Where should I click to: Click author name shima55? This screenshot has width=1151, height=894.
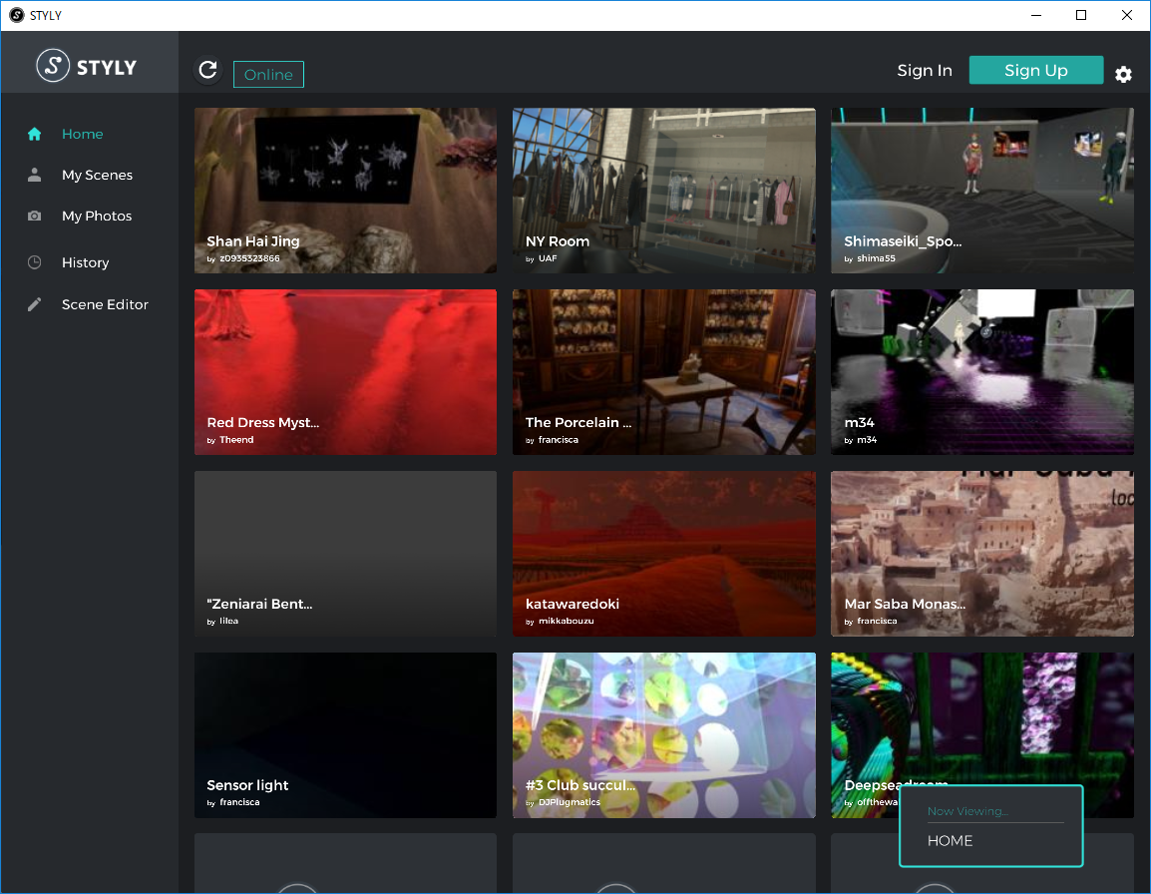pos(876,258)
